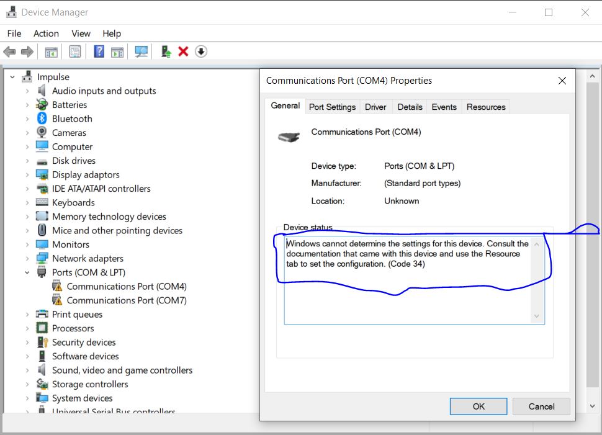Minimize the Device Manager window
This screenshot has width=602, height=435.
pyautogui.click(x=513, y=12)
